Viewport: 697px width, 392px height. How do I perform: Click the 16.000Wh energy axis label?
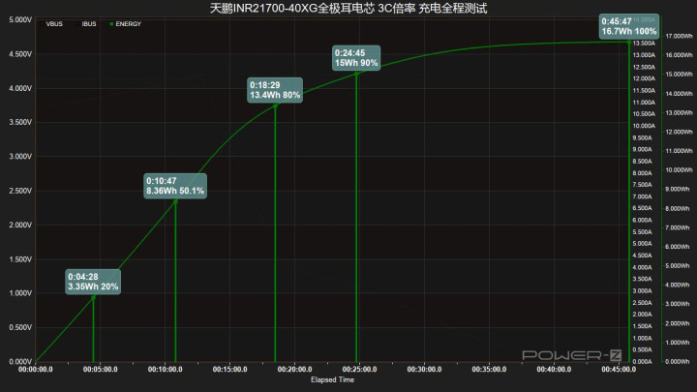(679, 55)
